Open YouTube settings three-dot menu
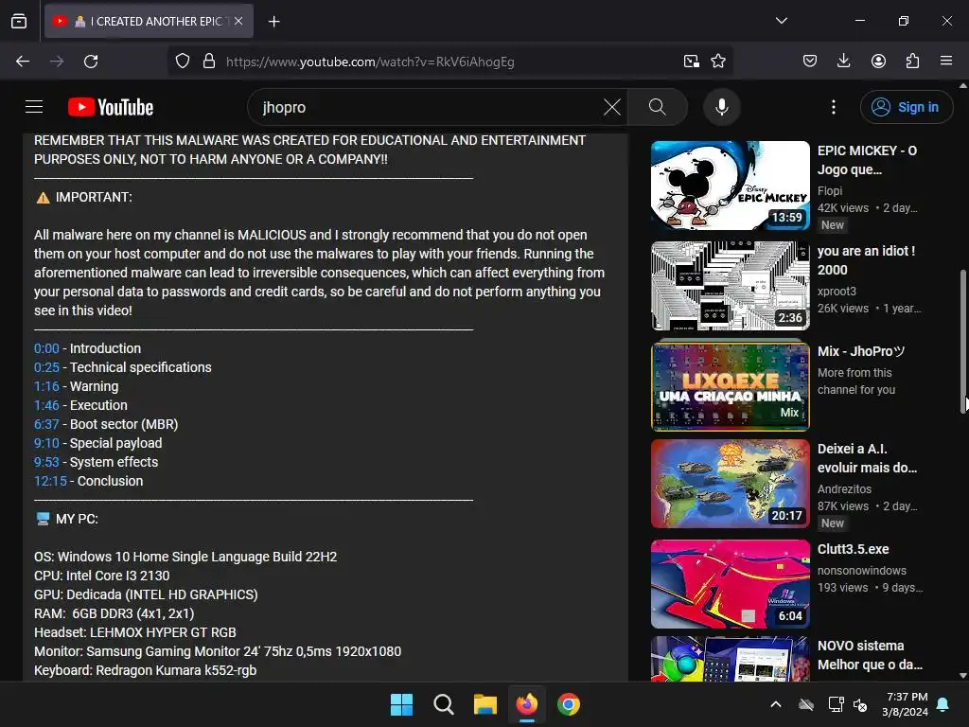Viewport: 969px width, 727px height. coord(833,107)
